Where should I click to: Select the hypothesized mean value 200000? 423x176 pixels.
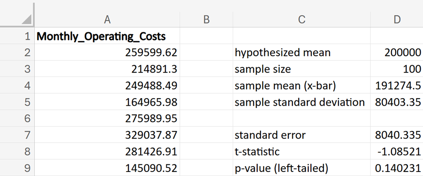pos(397,52)
